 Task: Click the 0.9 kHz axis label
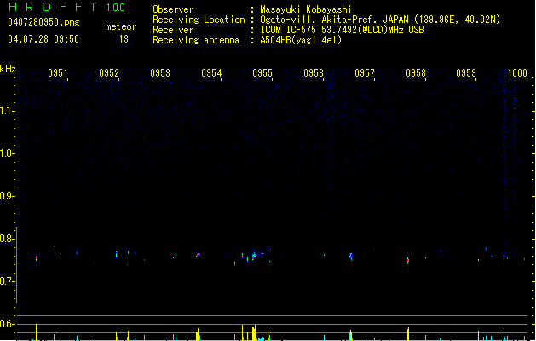coord(7,196)
